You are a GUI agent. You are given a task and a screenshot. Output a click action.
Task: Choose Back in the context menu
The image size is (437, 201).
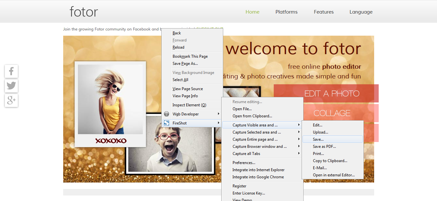click(x=192, y=33)
